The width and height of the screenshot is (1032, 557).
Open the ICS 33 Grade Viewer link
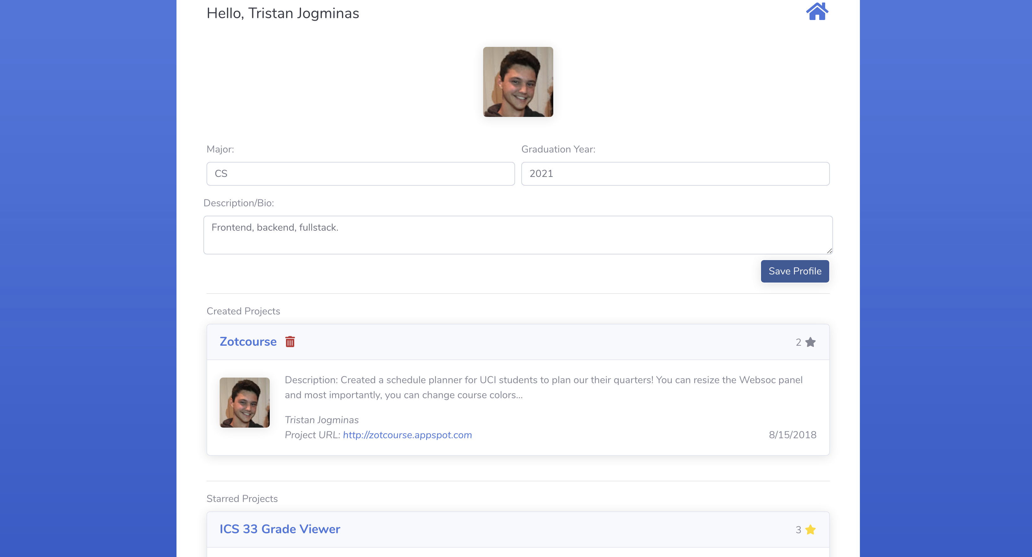click(x=280, y=529)
